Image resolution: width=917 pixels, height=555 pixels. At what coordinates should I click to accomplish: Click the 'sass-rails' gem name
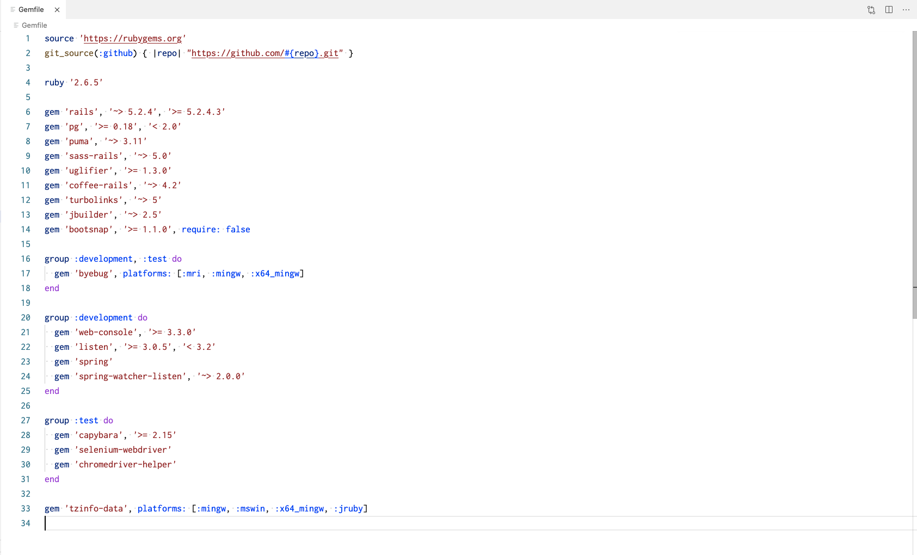[x=94, y=156]
